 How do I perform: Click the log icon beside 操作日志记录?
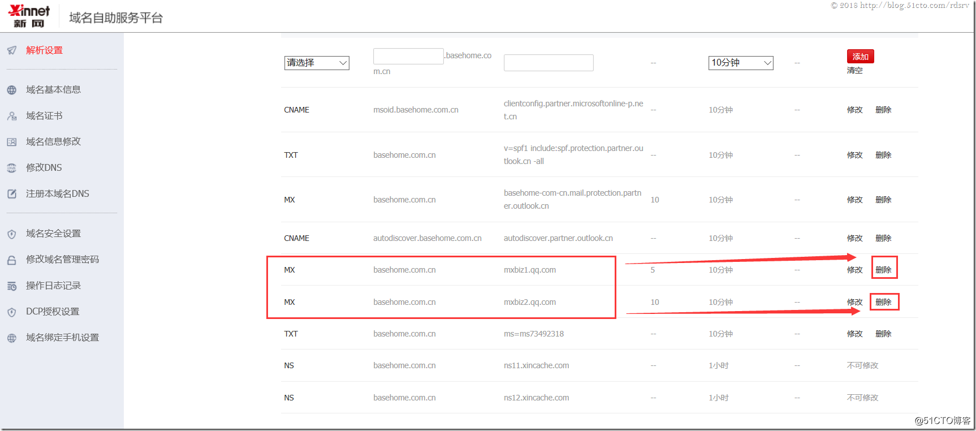12,286
